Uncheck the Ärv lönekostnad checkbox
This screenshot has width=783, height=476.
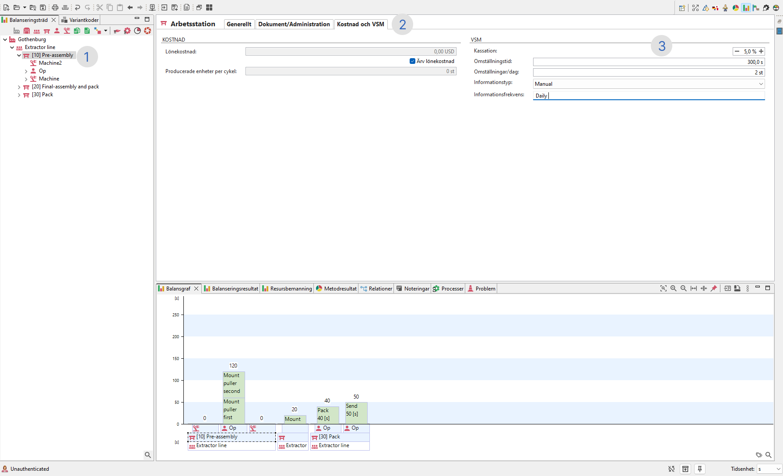[x=412, y=61]
